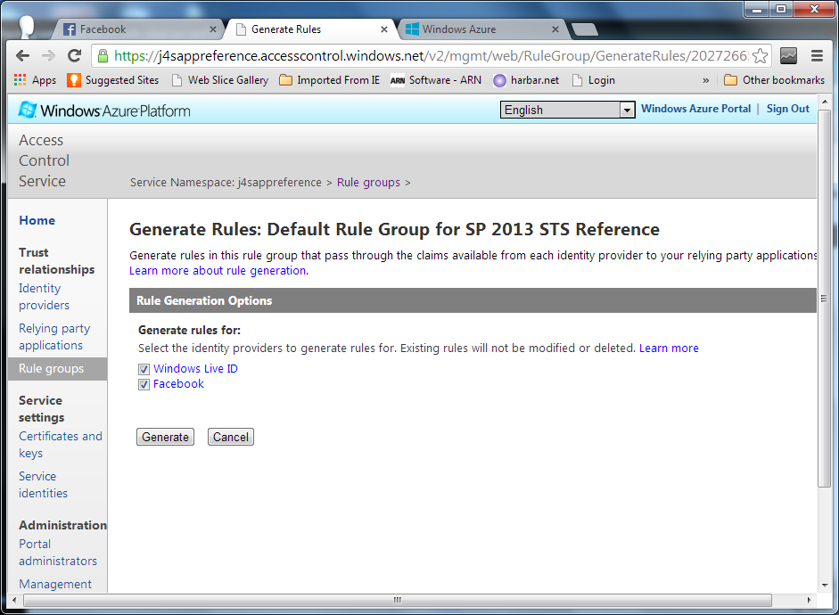Image resolution: width=839 pixels, height=615 pixels.
Task: Open the English language dropdown
Action: pyautogui.click(x=568, y=110)
